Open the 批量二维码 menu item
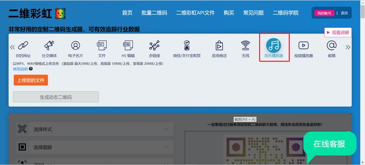 point(154,13)
